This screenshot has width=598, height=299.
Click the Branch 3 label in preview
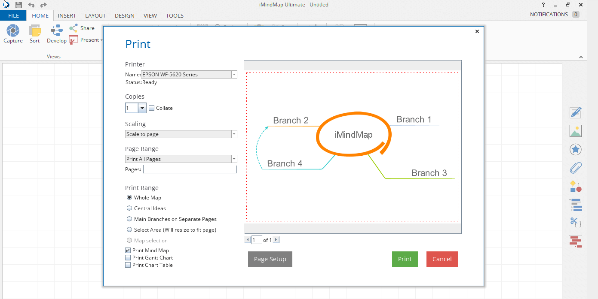(x=429, y=173)
